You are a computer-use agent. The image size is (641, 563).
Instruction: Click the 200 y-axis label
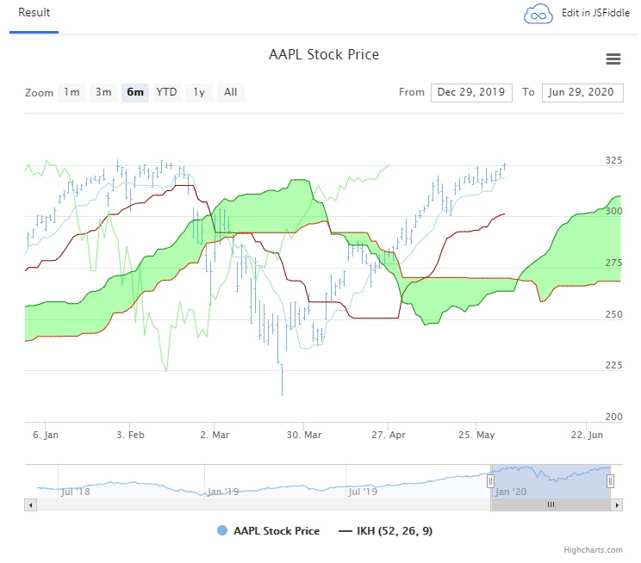[x=613, y=417]
